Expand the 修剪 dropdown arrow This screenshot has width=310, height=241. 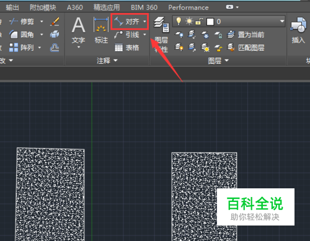click(42, 22)
